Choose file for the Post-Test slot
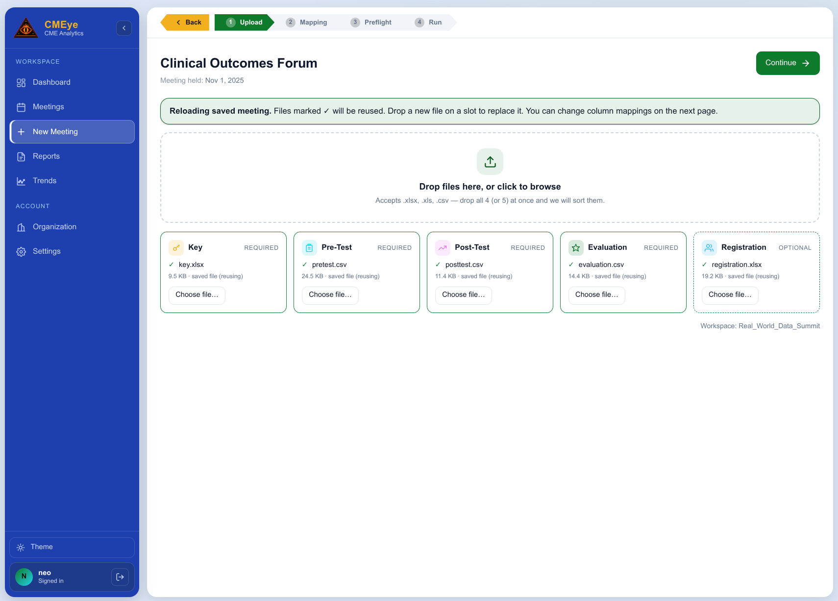The image size is (838, 601). click(464, 295)
